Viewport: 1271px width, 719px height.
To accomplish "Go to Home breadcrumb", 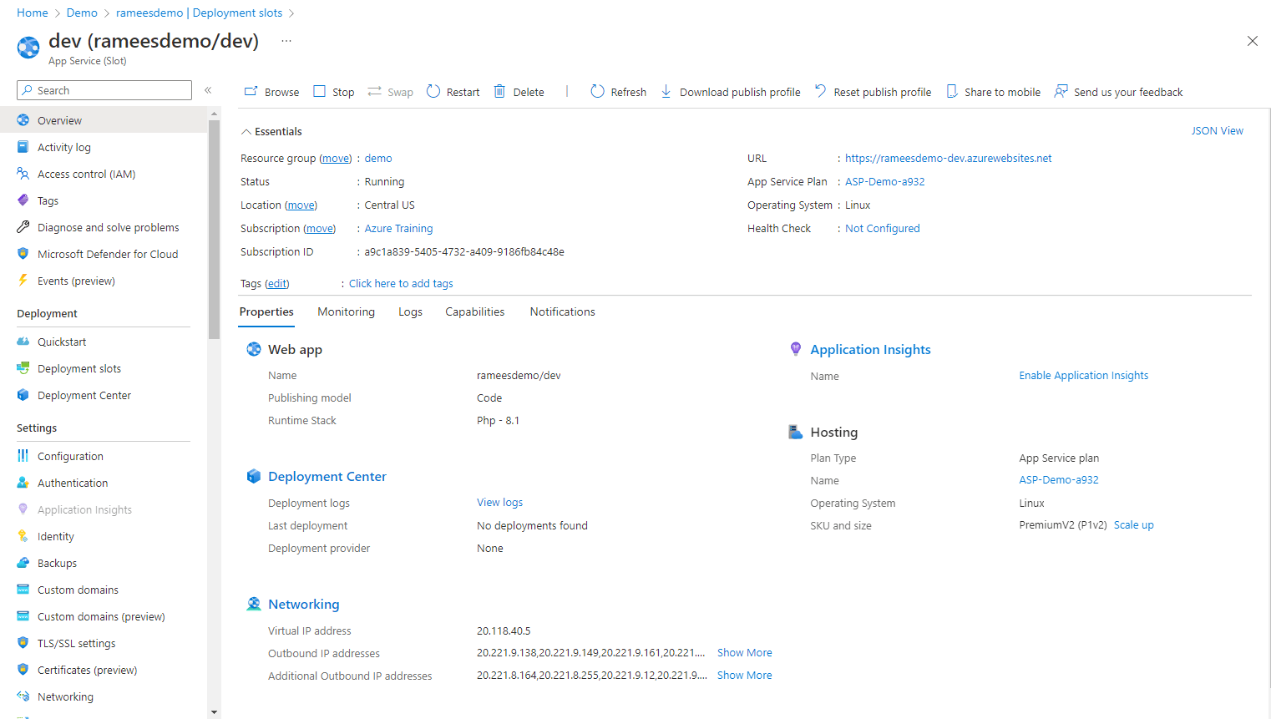I will [33, 13].
